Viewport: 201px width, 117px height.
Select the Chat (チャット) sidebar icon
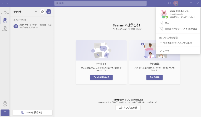[x=5, y=20]
